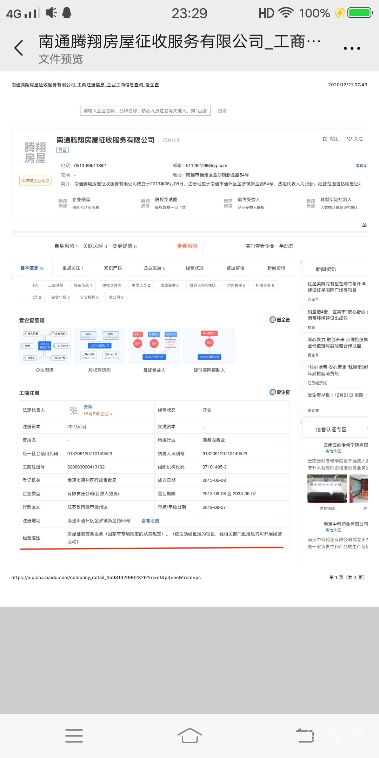The image size is (379, 758).
Task: Select the 重点关注 tab
Action: tap(73, 268)
